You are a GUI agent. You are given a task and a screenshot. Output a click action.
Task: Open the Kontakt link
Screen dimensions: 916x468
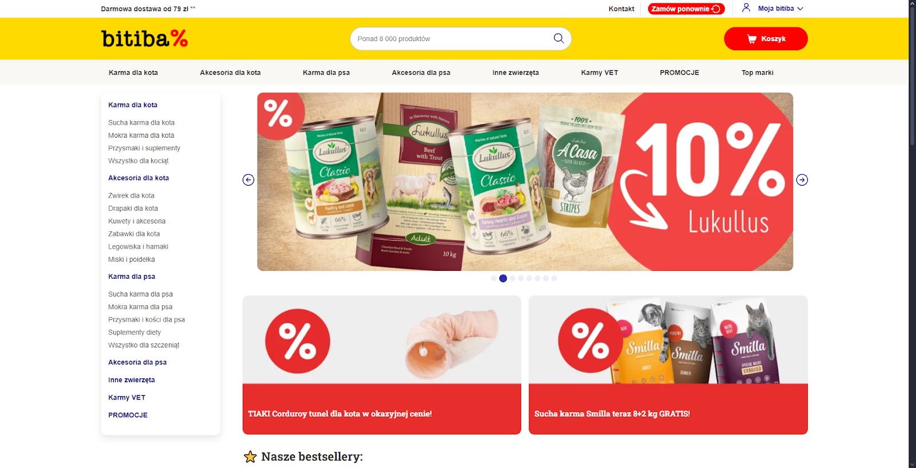coord(621,9)
